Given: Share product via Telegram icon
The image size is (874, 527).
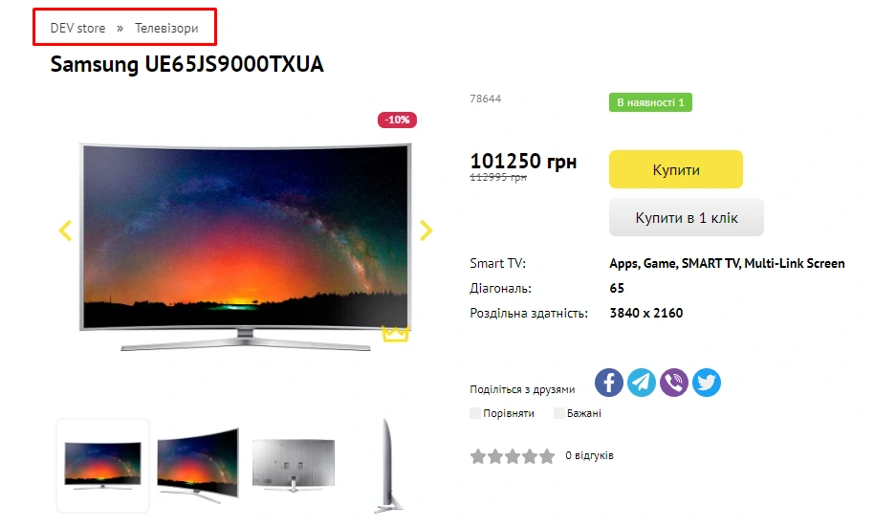Looking at the screenshot, I should (642, 383).
